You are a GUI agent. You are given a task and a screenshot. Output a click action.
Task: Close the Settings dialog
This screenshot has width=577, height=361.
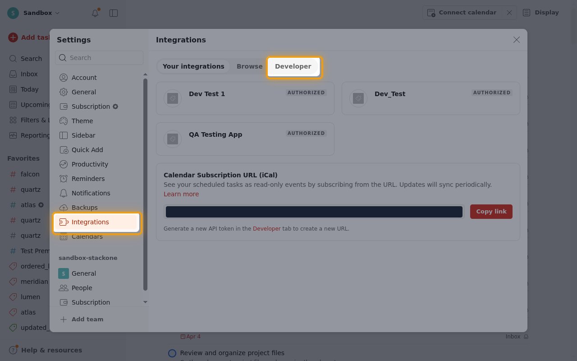(x=517, y=40)
